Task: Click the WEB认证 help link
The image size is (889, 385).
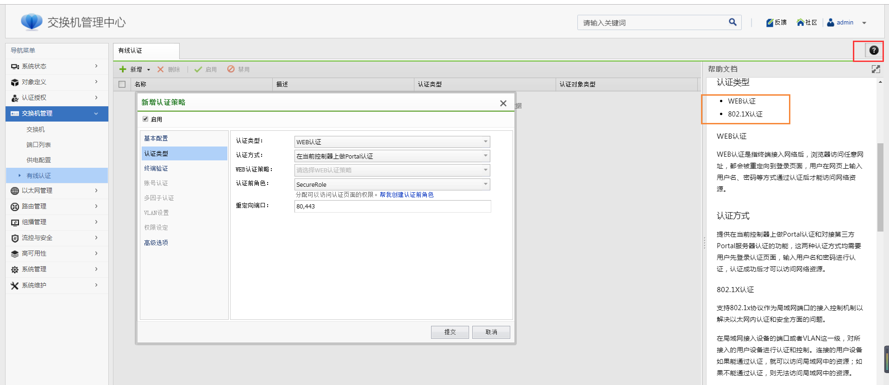Action: point(741,101)
